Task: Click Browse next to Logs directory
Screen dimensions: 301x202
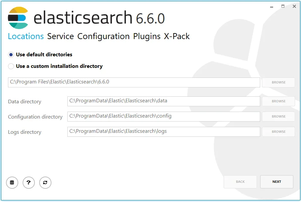Action: [x=278, y=132]
